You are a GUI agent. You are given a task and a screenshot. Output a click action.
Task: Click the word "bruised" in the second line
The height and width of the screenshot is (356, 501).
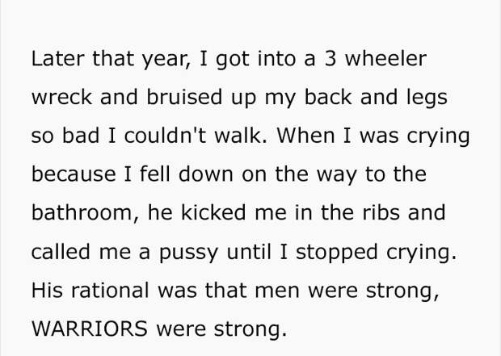(x=184, y=97)
